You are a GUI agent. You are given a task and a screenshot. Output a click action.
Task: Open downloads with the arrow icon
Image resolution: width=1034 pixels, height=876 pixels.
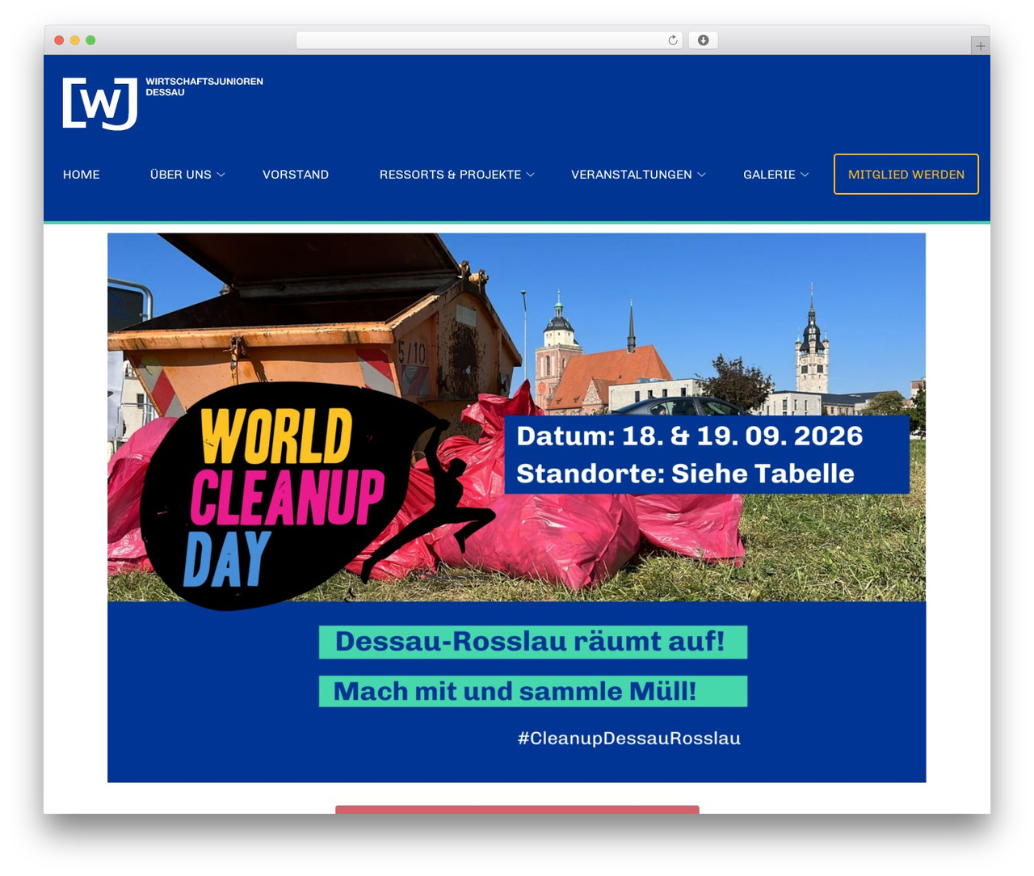pyautogui.click(x=704, y=40)
